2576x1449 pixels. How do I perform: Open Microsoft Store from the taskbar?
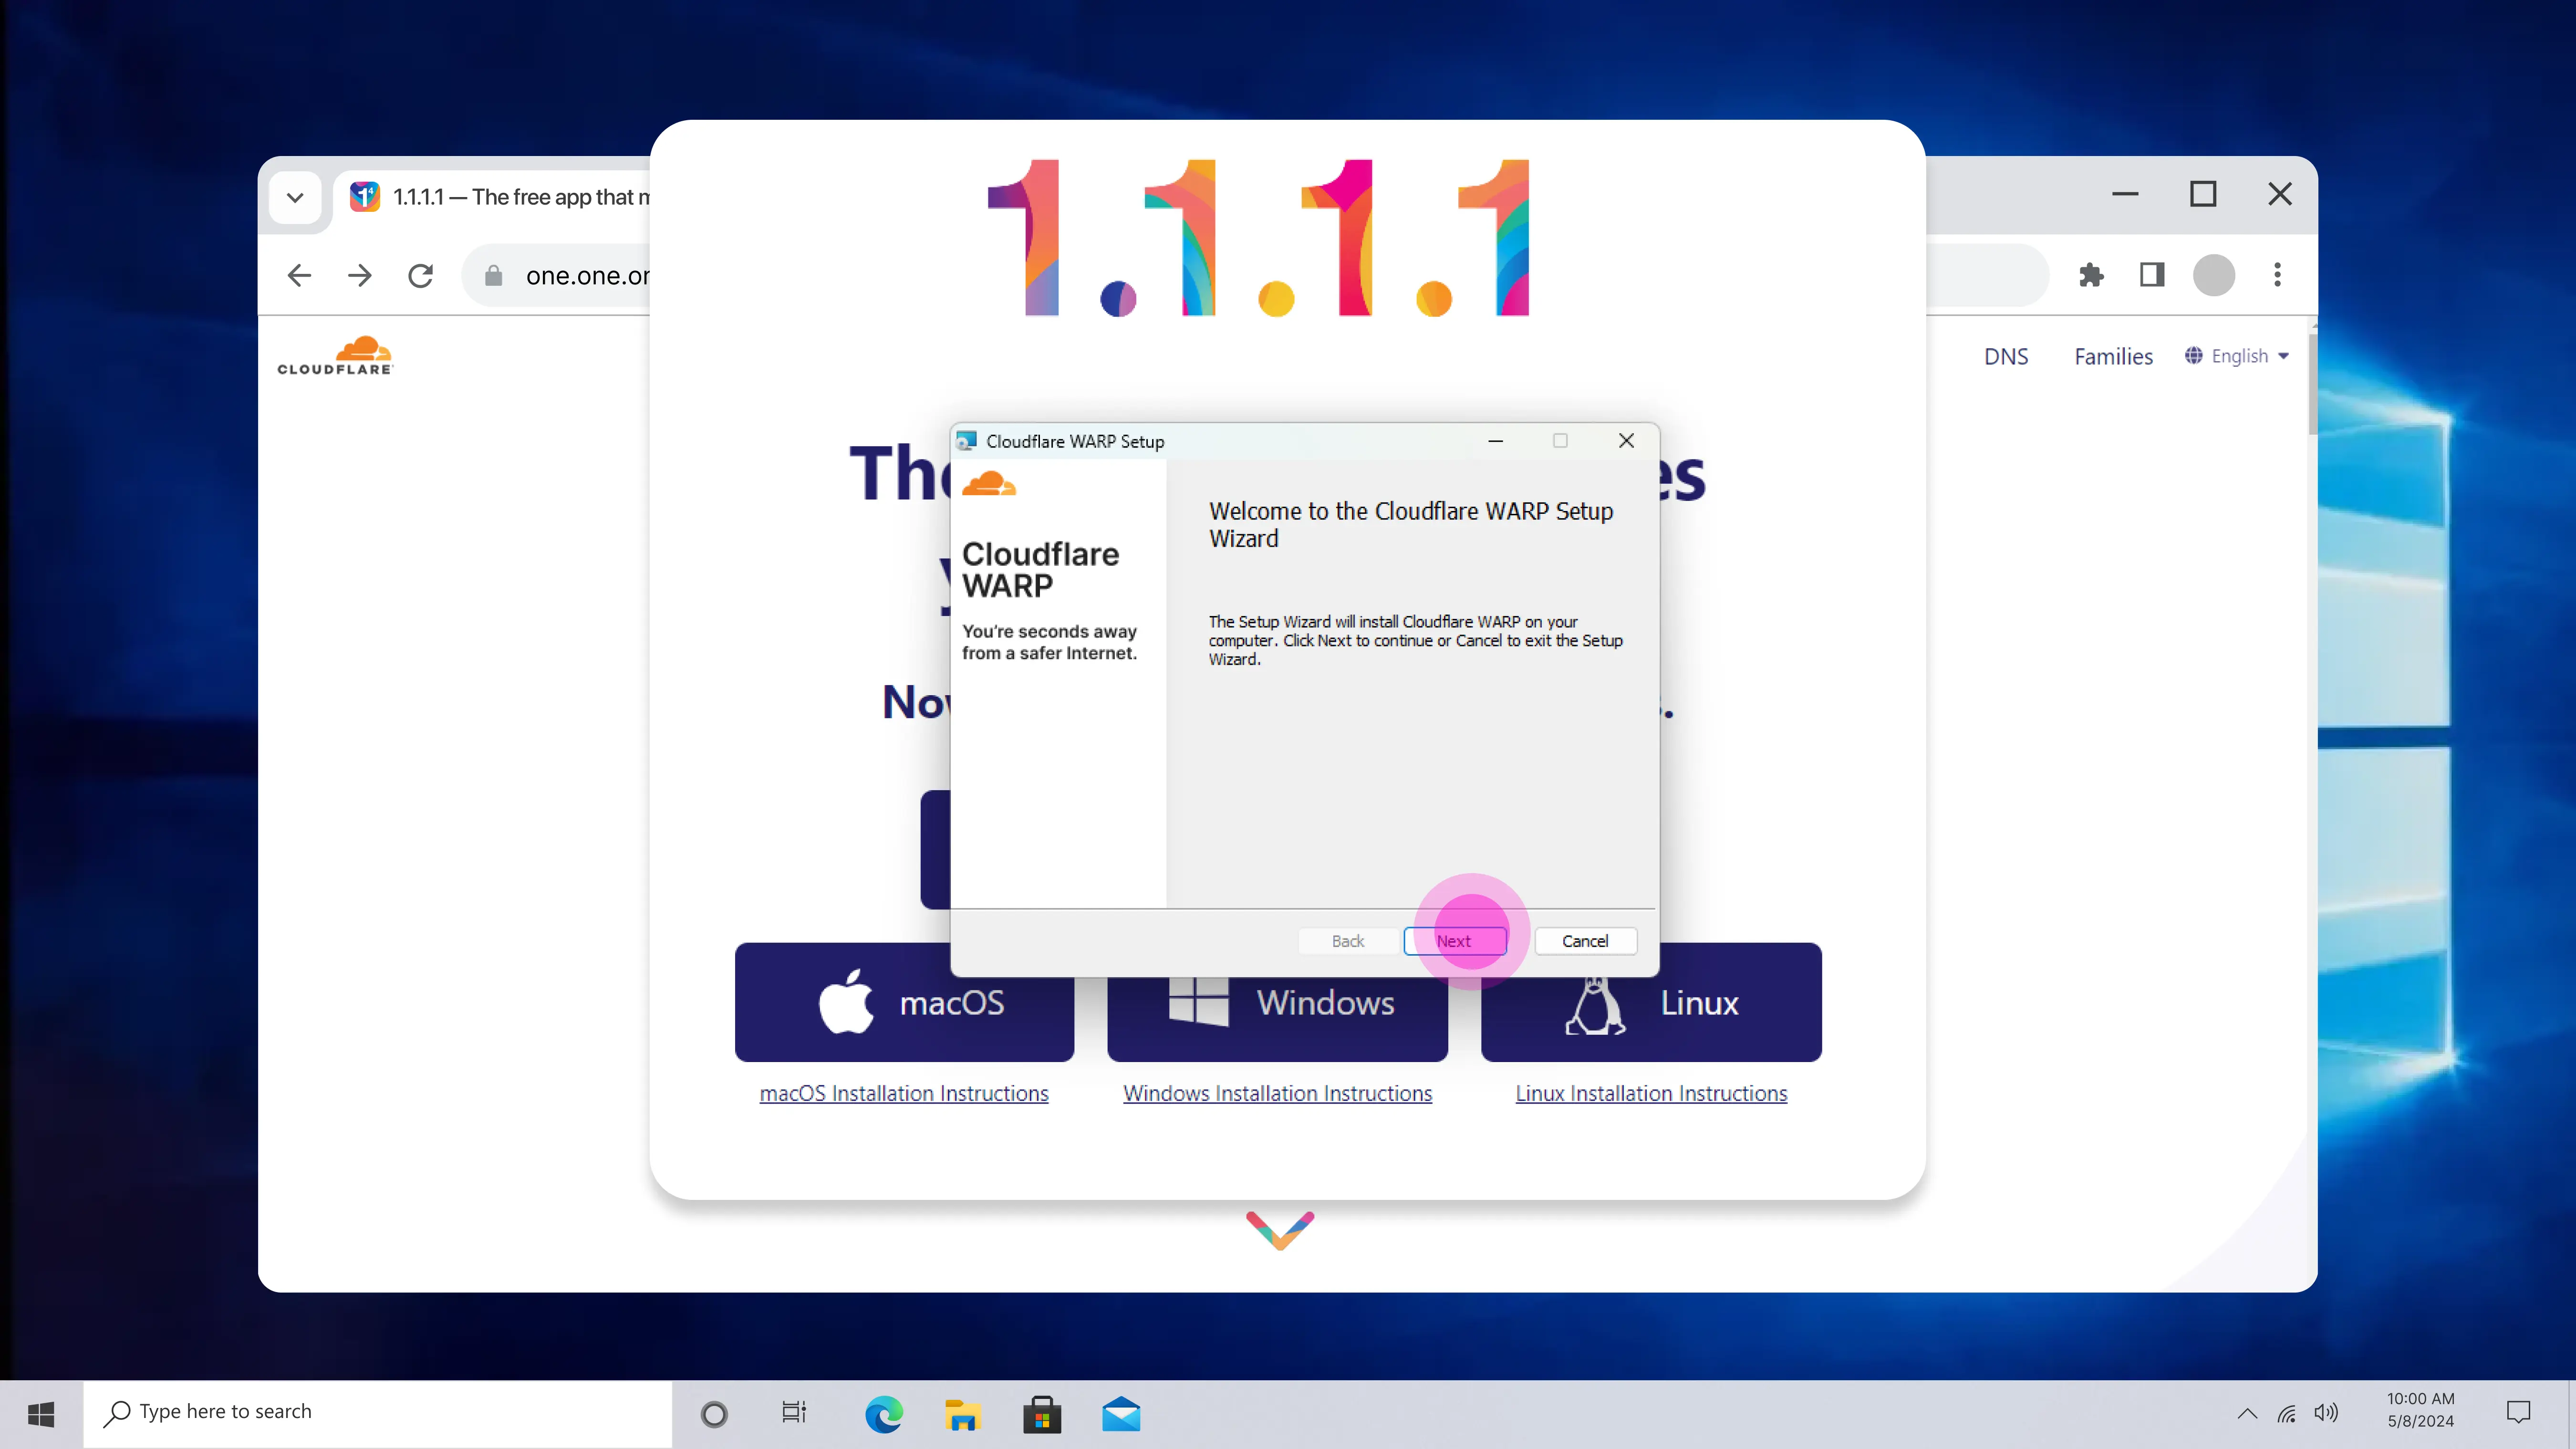tap(1042, 1414)
